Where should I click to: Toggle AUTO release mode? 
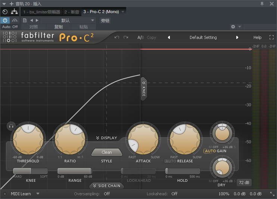[171, 161]
